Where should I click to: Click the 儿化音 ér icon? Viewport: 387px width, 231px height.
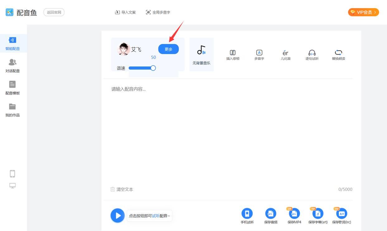click(285, 53)
